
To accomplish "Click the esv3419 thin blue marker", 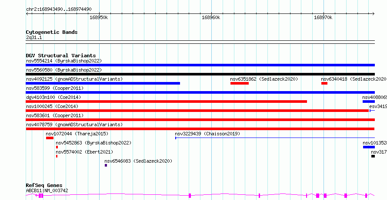I will coord(372,111).
